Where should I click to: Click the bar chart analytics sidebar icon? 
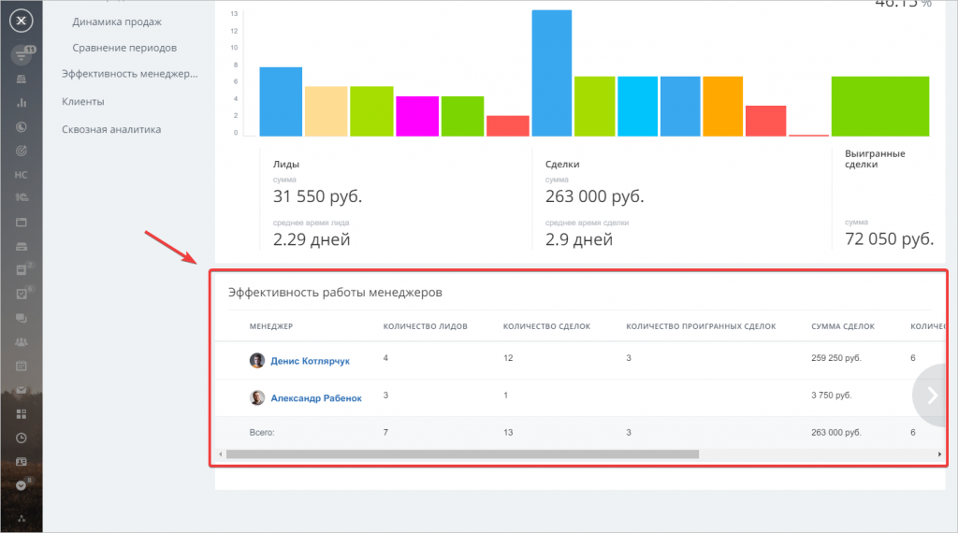click(22, 102)
